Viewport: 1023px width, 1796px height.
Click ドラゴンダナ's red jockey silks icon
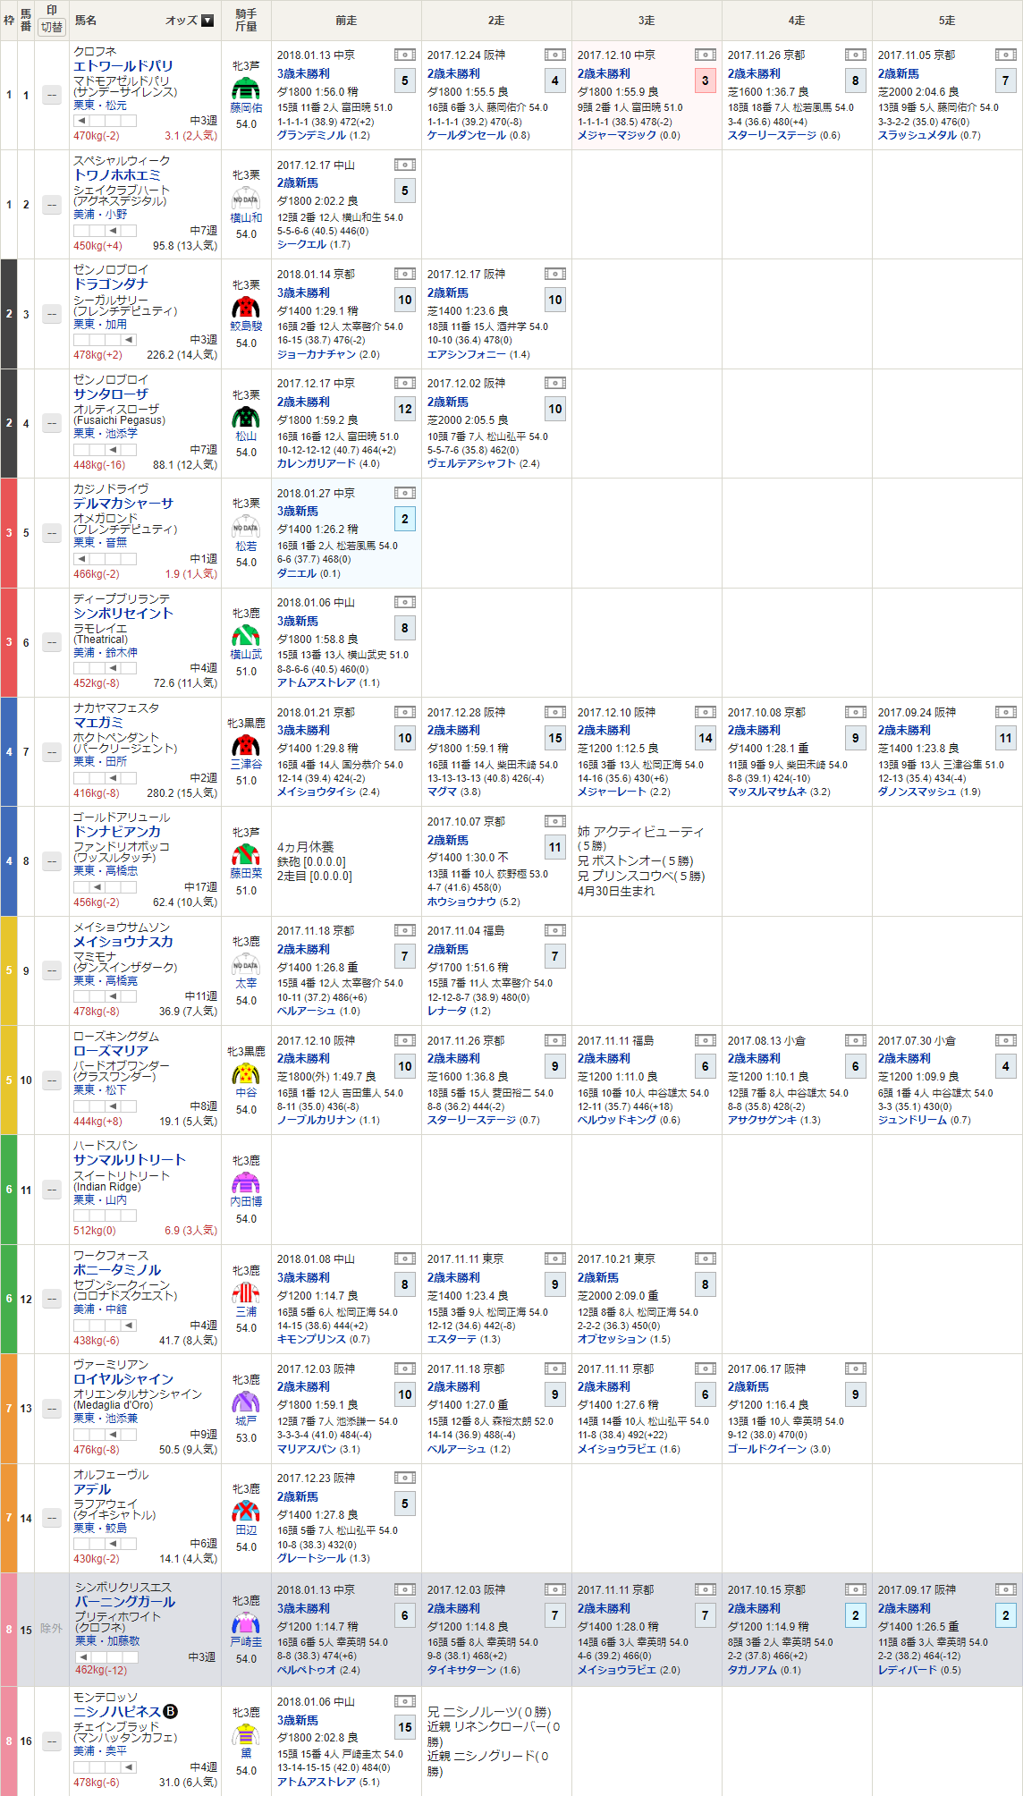click(x=246, y=308)
